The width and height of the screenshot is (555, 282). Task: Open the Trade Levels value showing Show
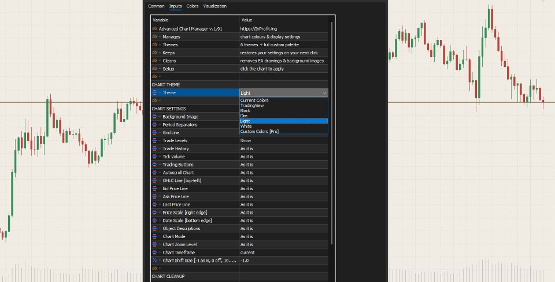[x=283, y=140]
